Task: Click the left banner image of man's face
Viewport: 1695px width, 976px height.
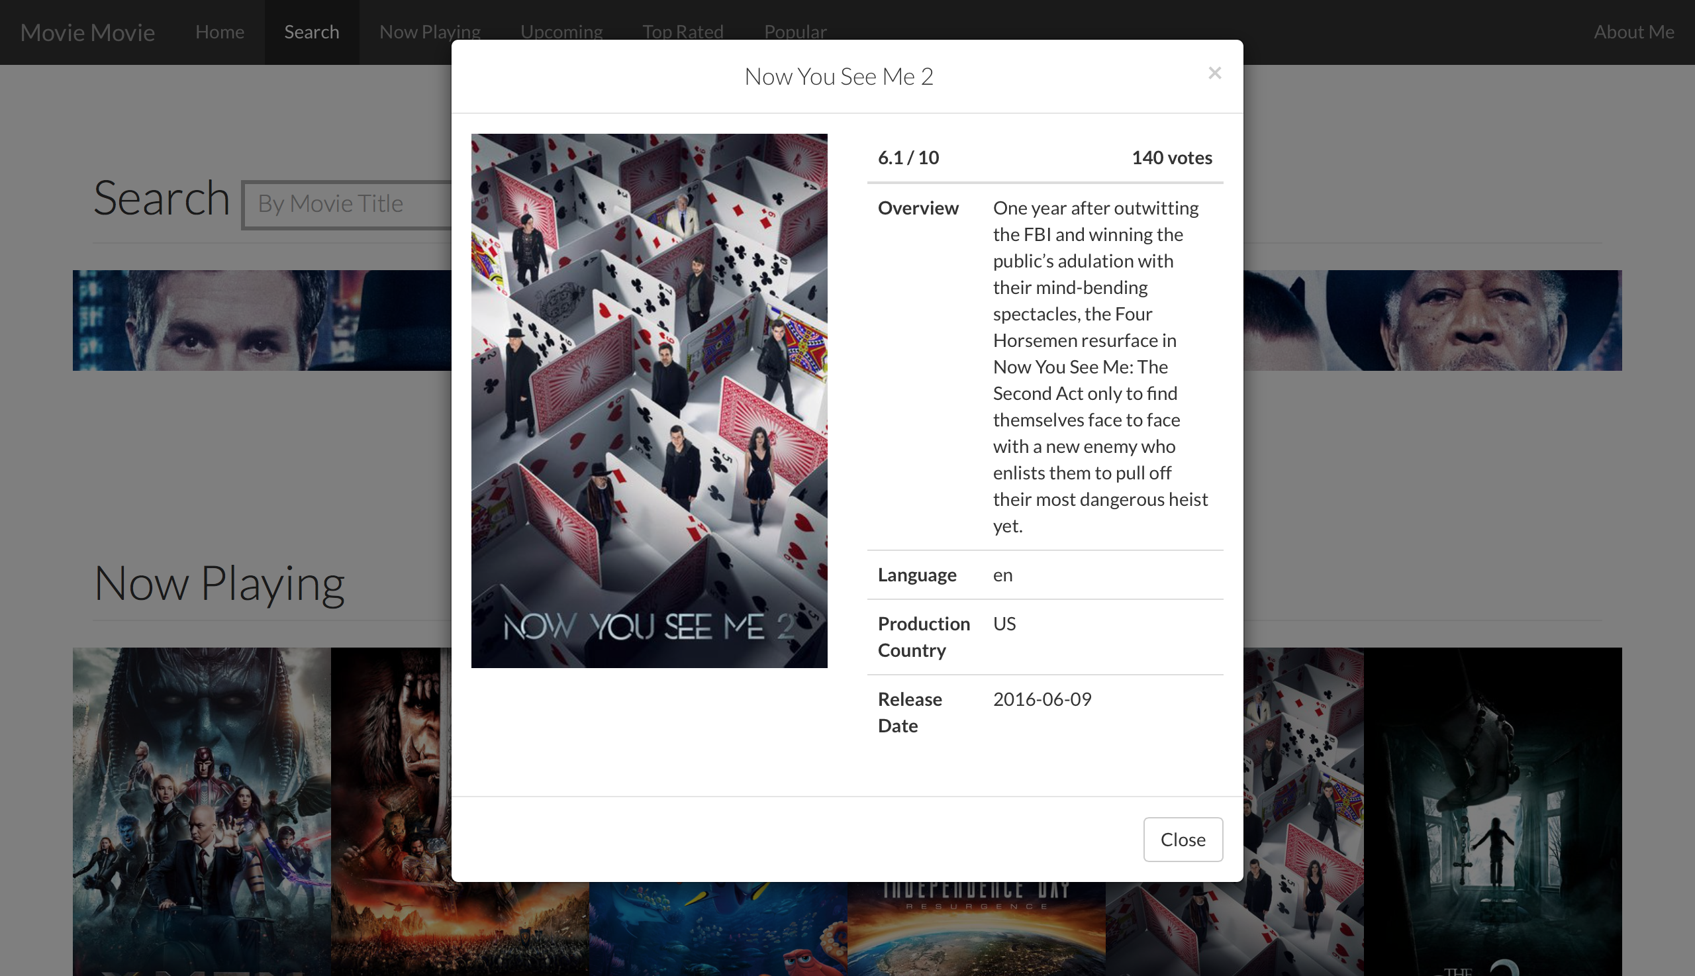Action: [x=262, y=320]
